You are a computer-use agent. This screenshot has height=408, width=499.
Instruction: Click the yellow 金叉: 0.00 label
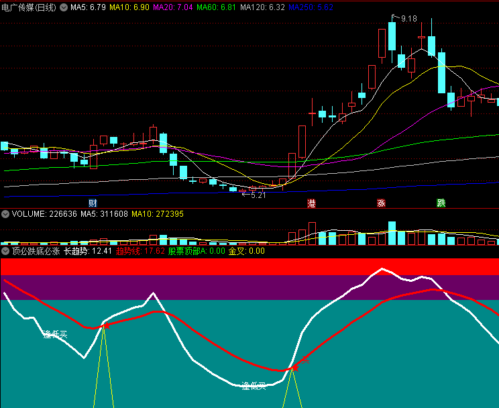(x=247, y=251)
